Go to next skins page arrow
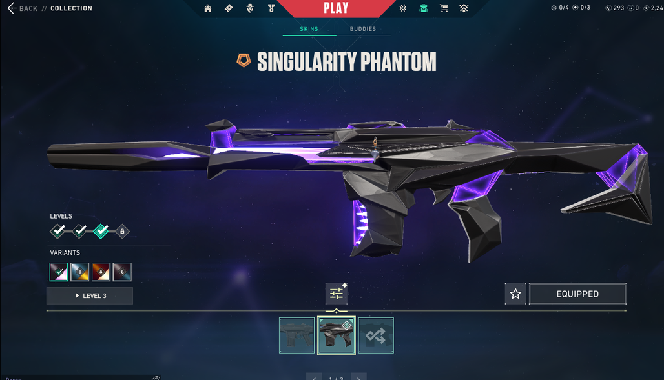This screenshot has height=380, width=664. tap(358, 377)
